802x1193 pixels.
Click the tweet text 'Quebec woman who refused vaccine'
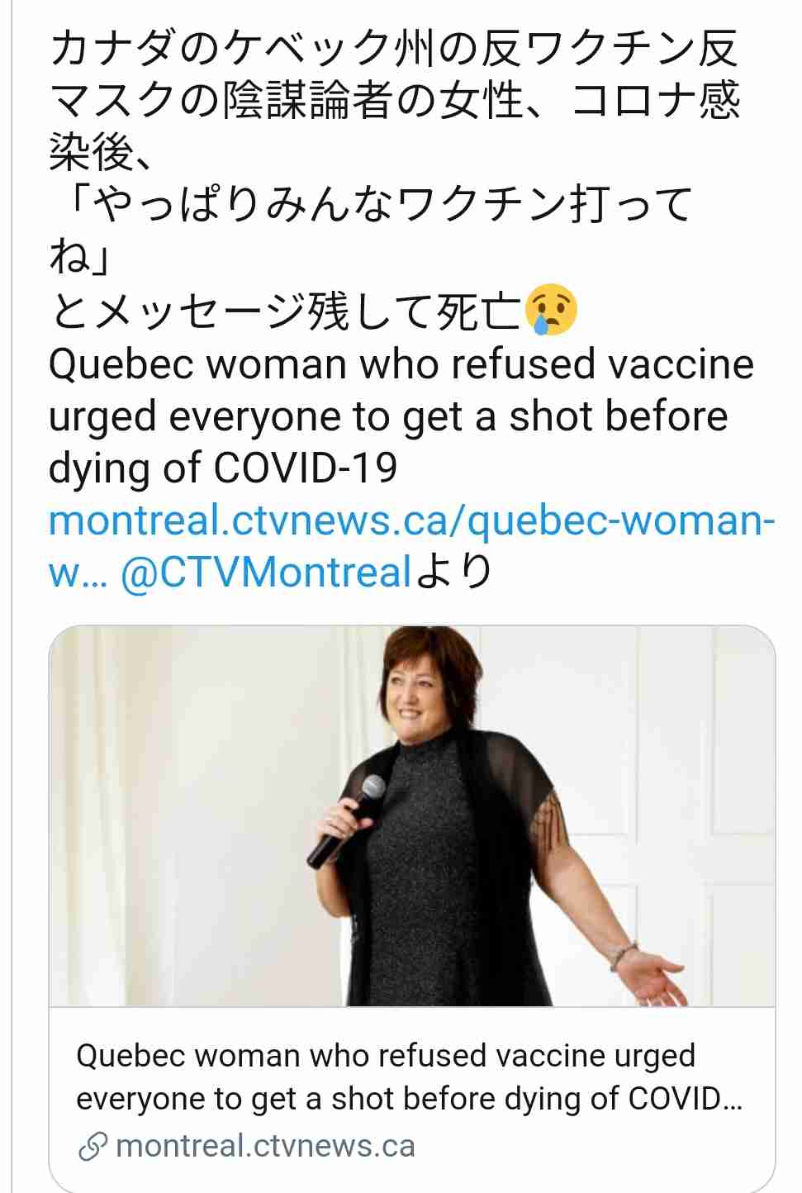tap(401, 364)
